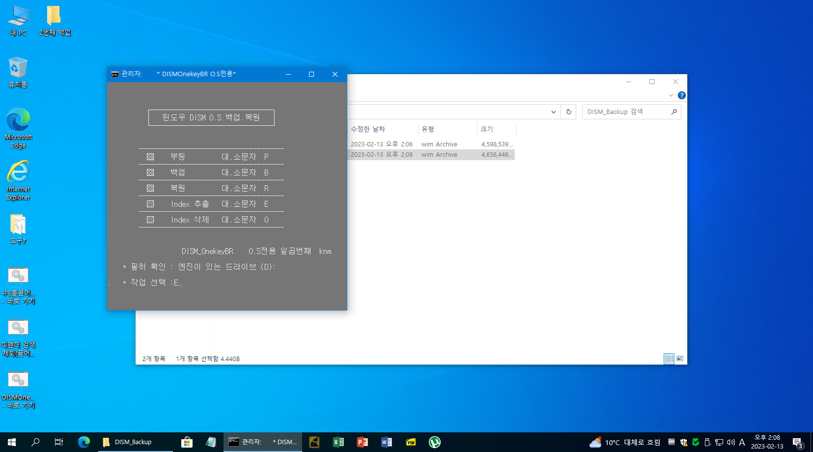Sort by 수정한 날짜 column header
The image size is (813, 452).
[x=383, y=129]
